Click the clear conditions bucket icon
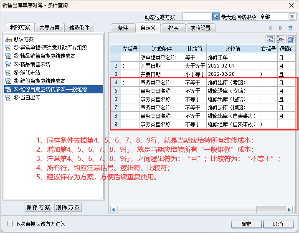Viewport: 299px width, 233px height. (x=291, y=39)
